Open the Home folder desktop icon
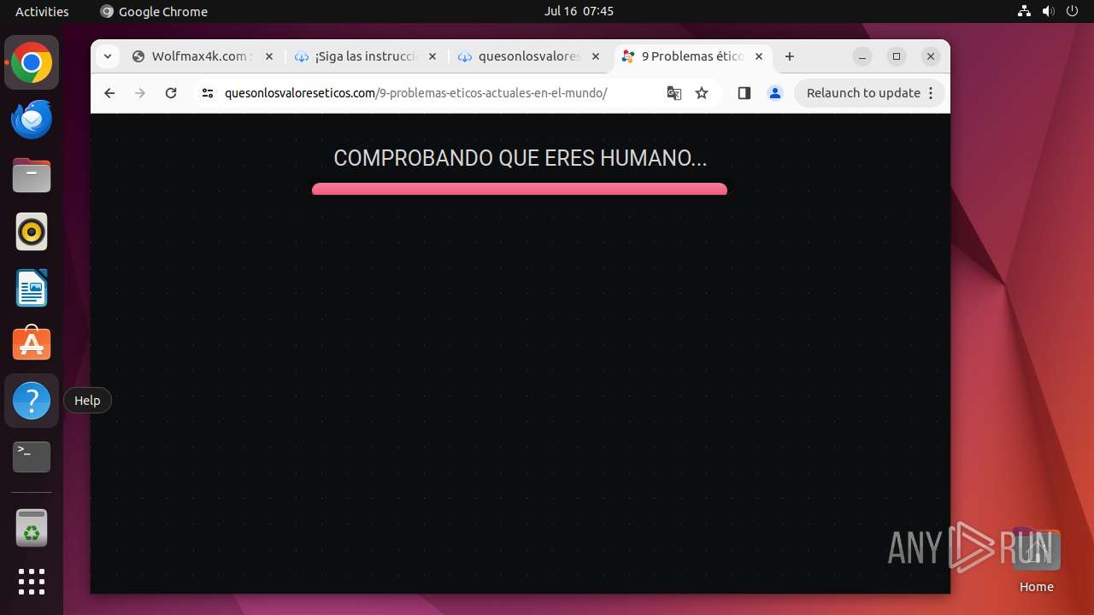Screen dimensions: 1094x615 [x=1036, y=559]
